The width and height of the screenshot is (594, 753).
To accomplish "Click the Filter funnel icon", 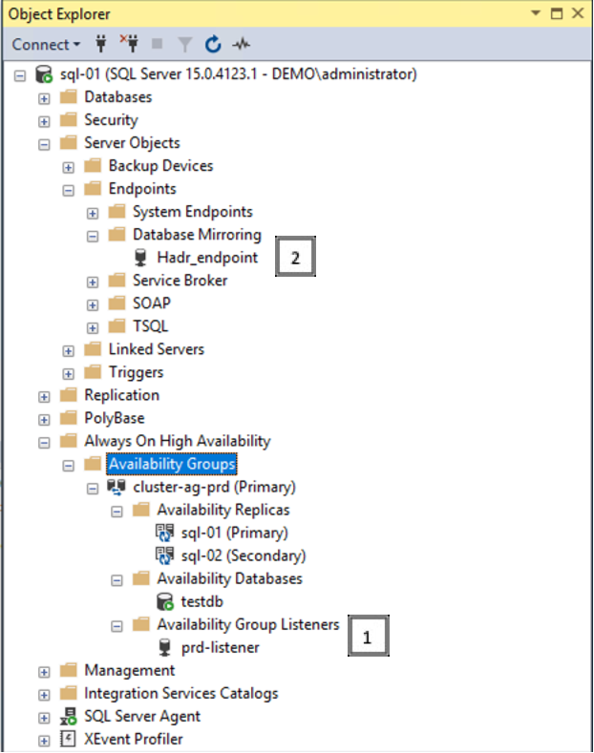I will [x=184, y=44].
